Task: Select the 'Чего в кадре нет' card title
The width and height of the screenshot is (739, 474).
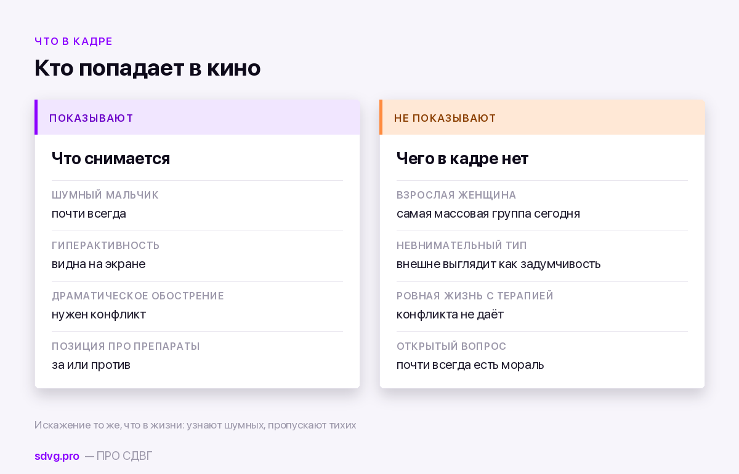Action: click(x=462, y=159)
